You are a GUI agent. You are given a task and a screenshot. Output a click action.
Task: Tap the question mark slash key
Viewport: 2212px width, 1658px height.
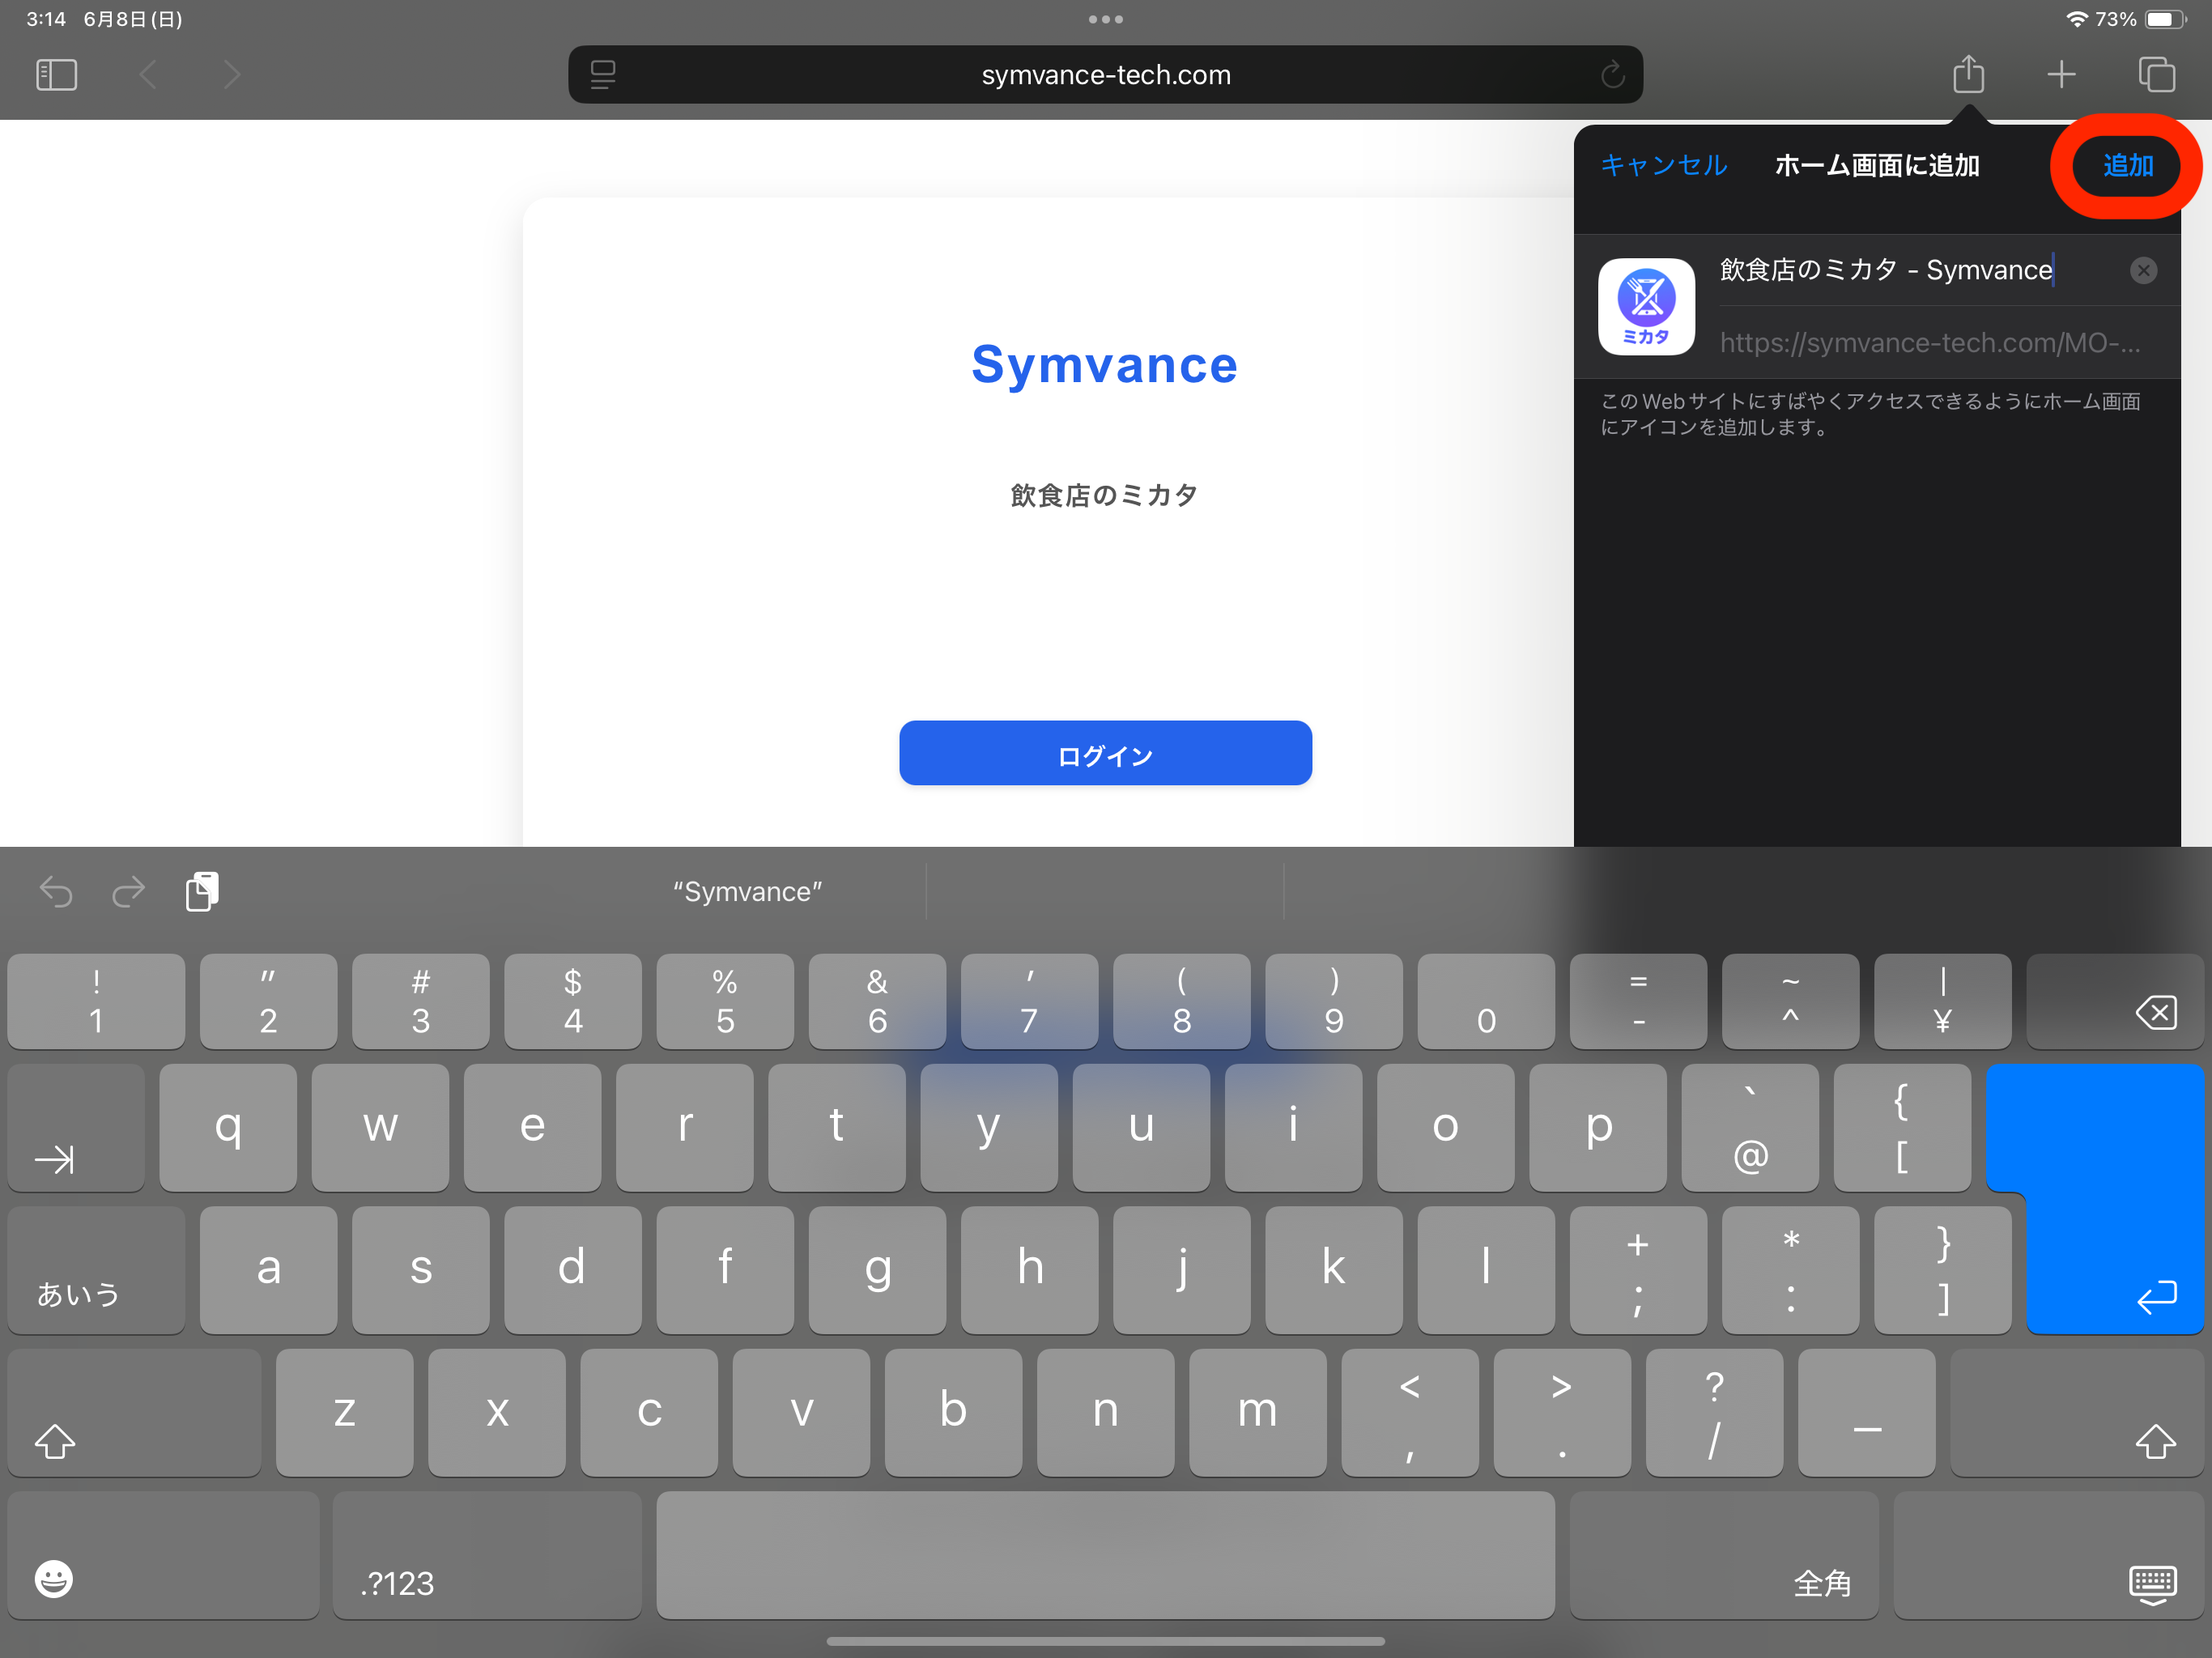click(x=1714, y=1412)
